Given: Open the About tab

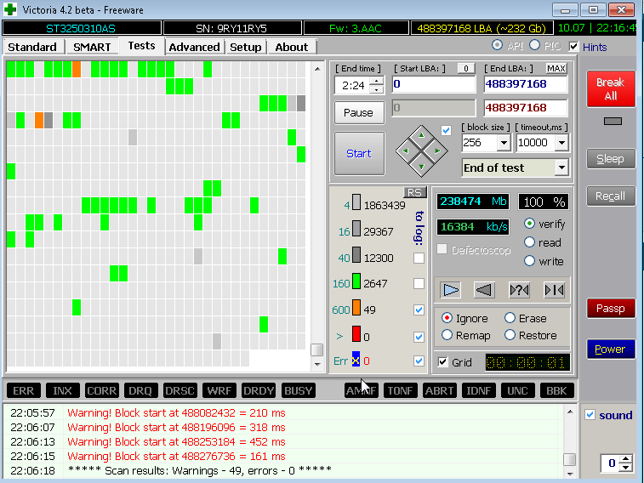Looking at the screenshot, I should pos(292,47).
